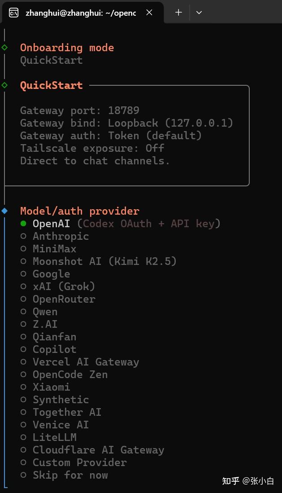The image size is (282, 493).
Task: Switch to the zhanghui@zhanghui terminal tab
Action: [81, 13]
